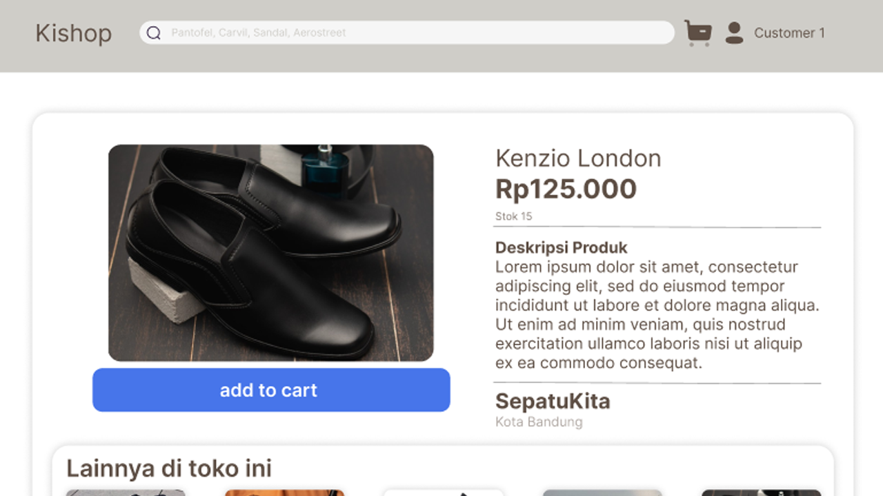Viewport: 883px width, 496px height.
Task: Click the Kishop logo
Action: coord(73,33)
